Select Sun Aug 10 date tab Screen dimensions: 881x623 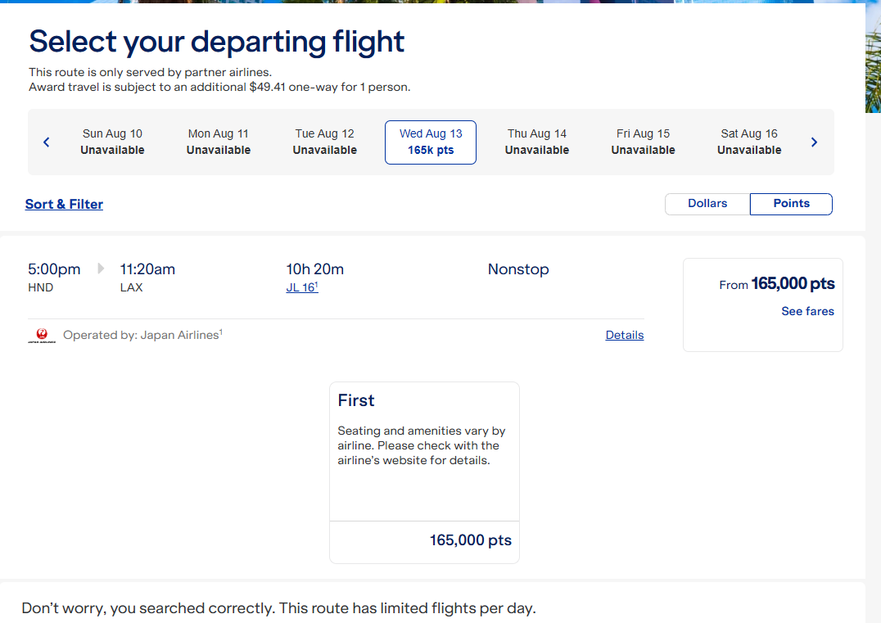112,142
